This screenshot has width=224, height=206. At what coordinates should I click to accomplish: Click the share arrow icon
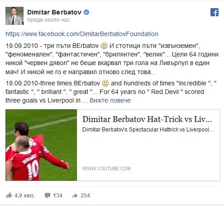[75, 196]
